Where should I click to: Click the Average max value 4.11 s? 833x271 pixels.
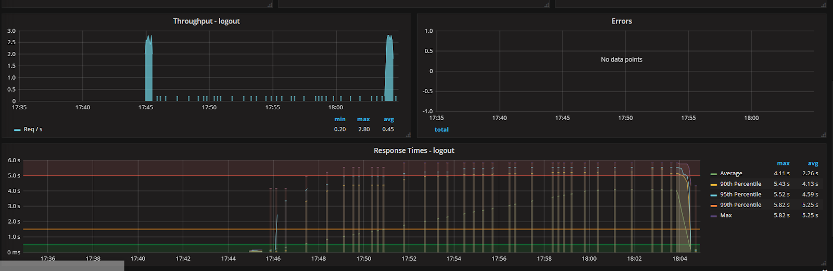(x=781, y=174)
